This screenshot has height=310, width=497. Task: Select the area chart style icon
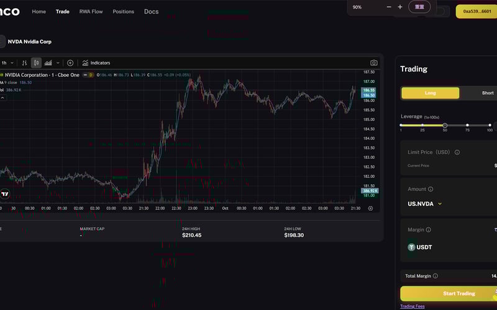48,63
